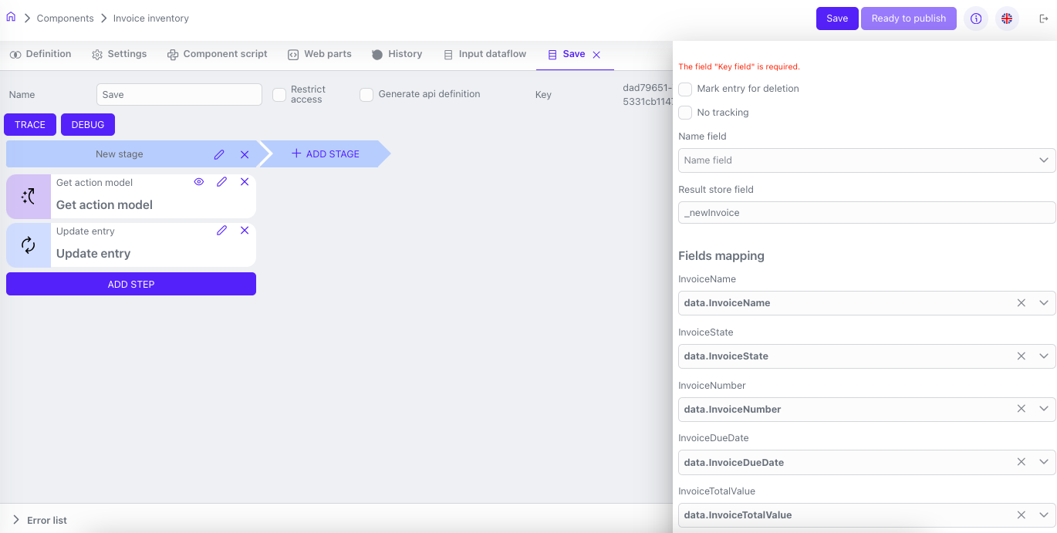Enable Mark entry for deletion checkbox
Screen dimensions: 1057x533
(x=685, y=89)
